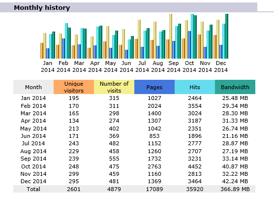Select the Jun 2014 table row label
Viewport: 274px width, 197px height.
point(33,136)
